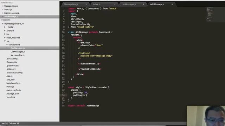Switch to the index.js tab
Image resolution: width=225 pixels, height=126 pixels.
coord(97,4)
